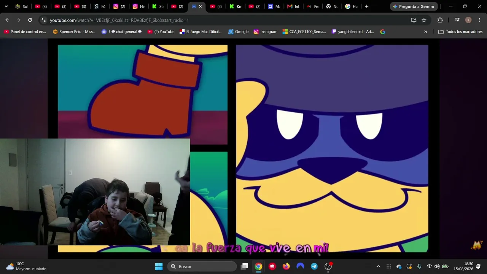Click the microphone tray icon

click(x=419, y=266)
